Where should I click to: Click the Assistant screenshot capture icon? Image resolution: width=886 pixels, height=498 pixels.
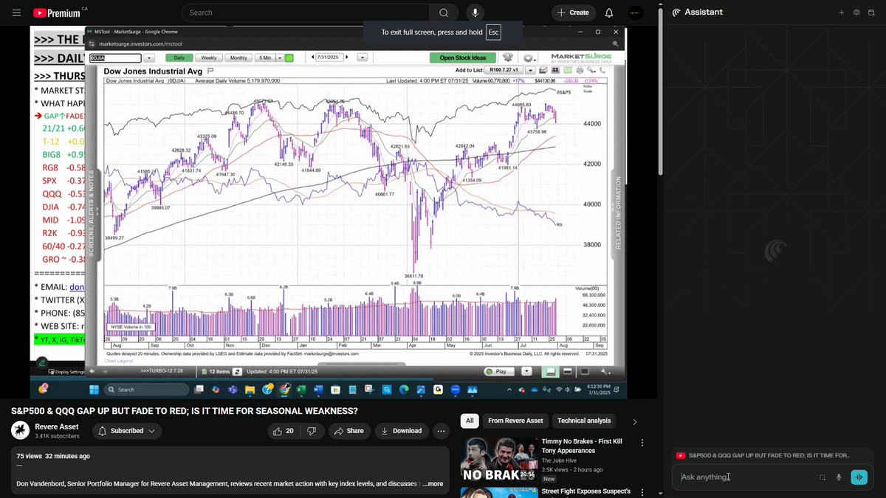[x=823, y=477]
